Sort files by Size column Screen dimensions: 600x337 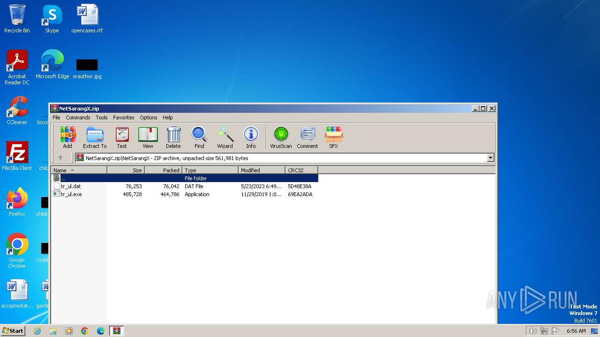tap(126, 170)
